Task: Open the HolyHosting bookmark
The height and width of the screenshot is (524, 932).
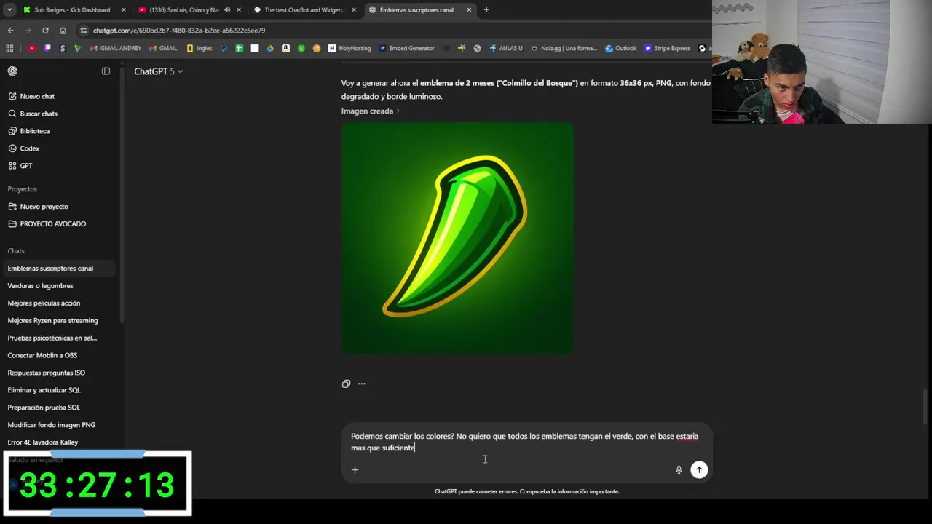Action: pos(349,48)
